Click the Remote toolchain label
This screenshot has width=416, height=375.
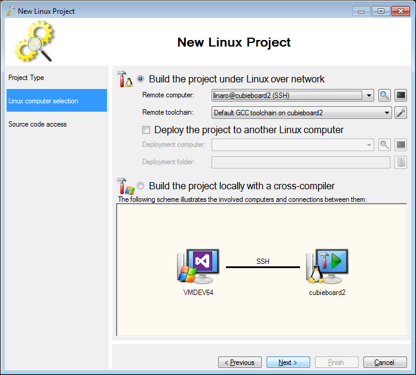click(168, 112)
